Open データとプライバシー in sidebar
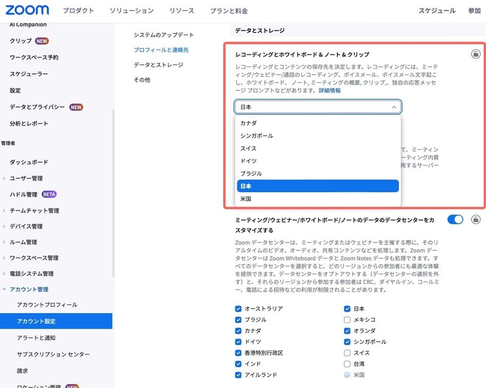486x388 pixels. 37,107
